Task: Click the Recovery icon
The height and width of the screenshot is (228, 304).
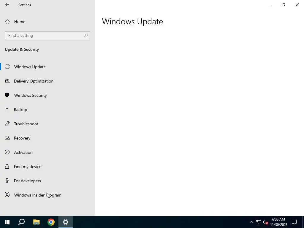Action: (x=7, y=138)
